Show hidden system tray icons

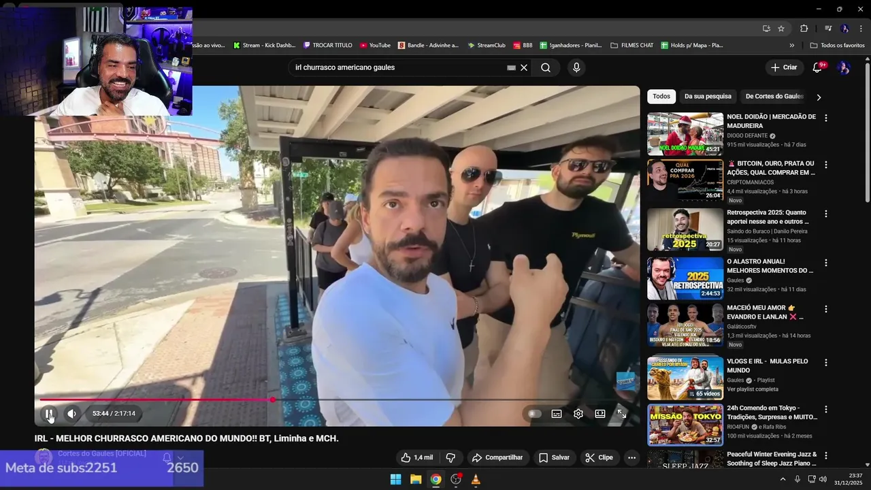[783, 479]
